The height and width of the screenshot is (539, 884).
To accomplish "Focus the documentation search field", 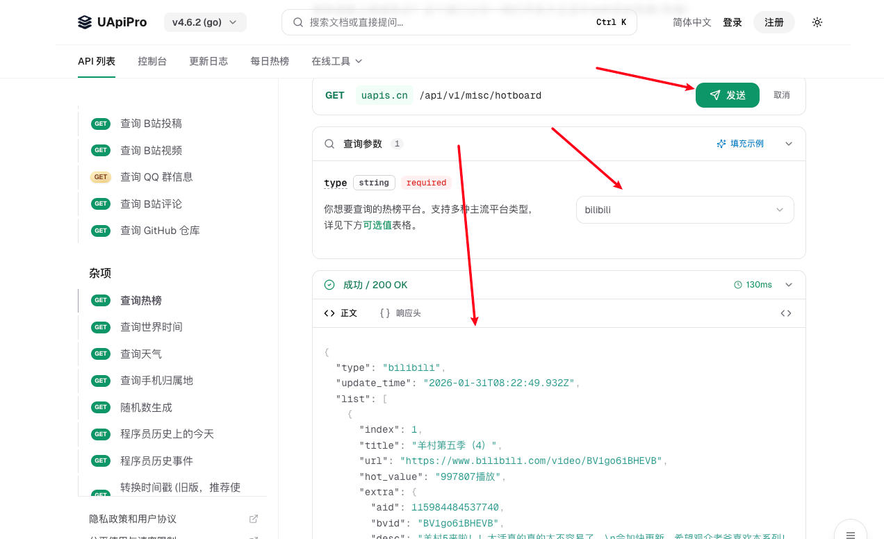I will (459, 22).
